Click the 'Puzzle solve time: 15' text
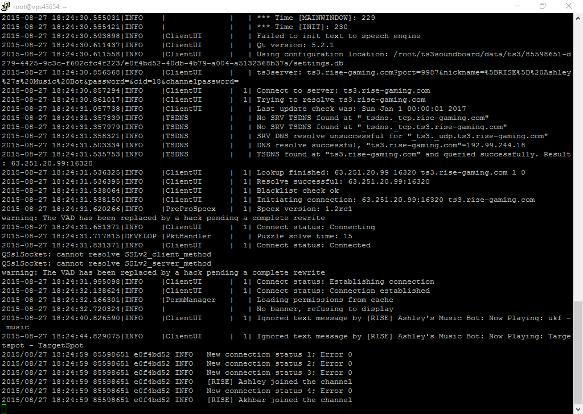This screenshot has width=583, height=414. click(x=304, y=236)
